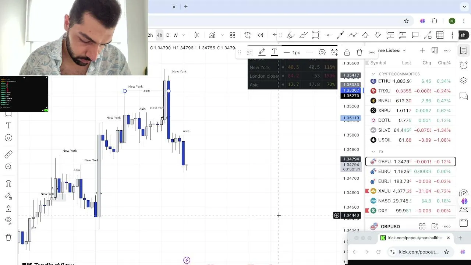471x265 pixels.
Task: Expand the timeframe interval dropdown
Action: (x=184, y=35)
